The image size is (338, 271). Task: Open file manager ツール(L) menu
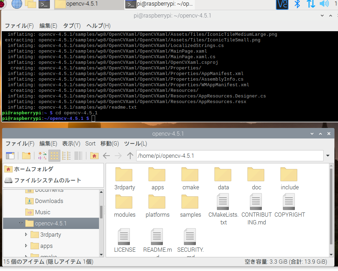(135, 144)
